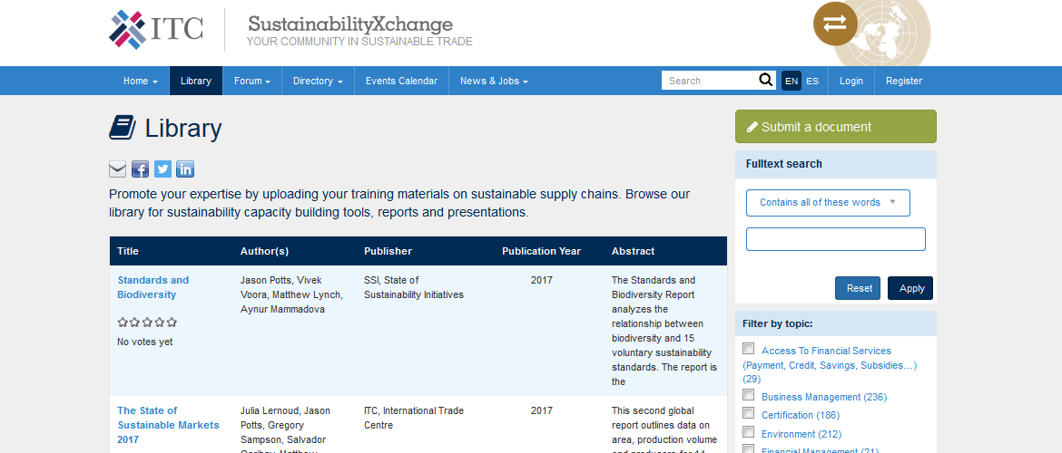
Task: Switch language to EN
Action: click(x=792, y=81)
